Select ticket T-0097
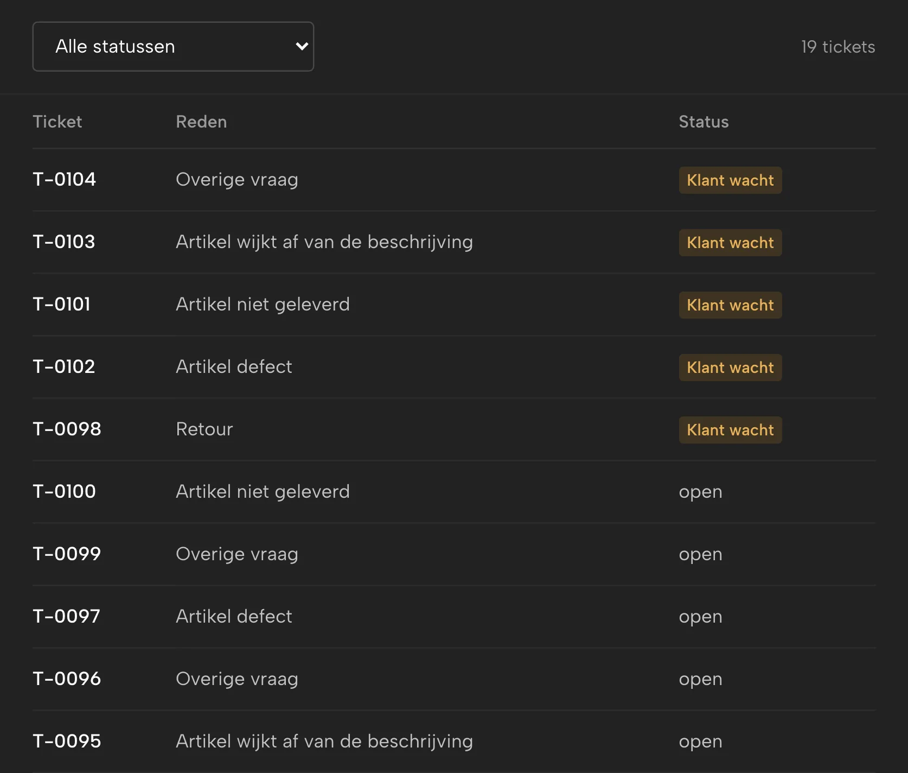Viewport: 908px width, 773px height. [67, 617]
